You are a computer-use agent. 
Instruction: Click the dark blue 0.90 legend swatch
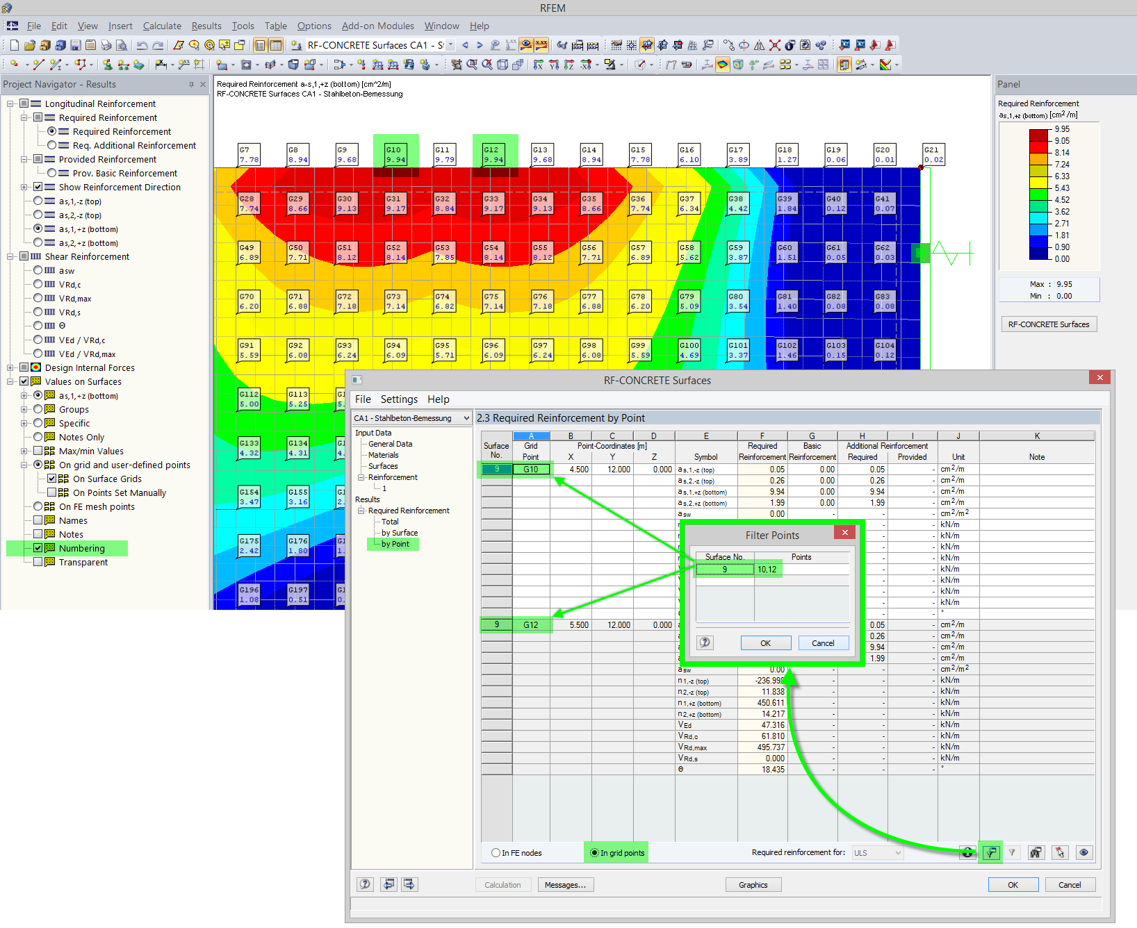point(1038,253)
